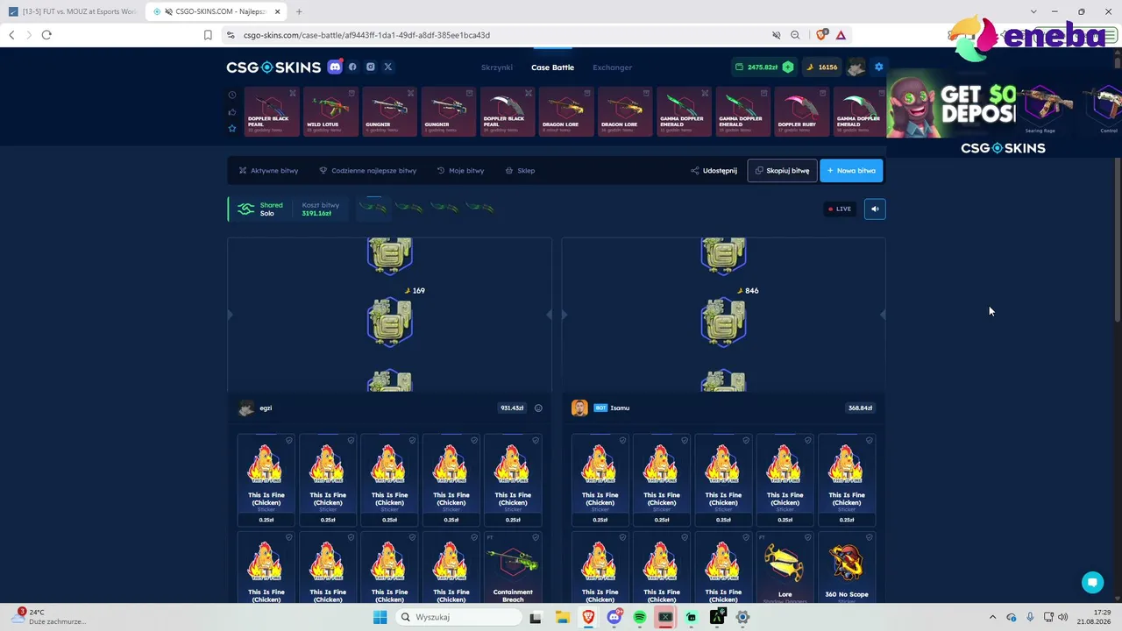Show favorite drops with the star icon
The image size is (1122, 631).
pyautogui.click(x=232, y=128)
